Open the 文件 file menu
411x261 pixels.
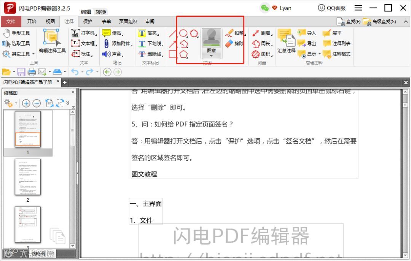click(x=11, y=22)
